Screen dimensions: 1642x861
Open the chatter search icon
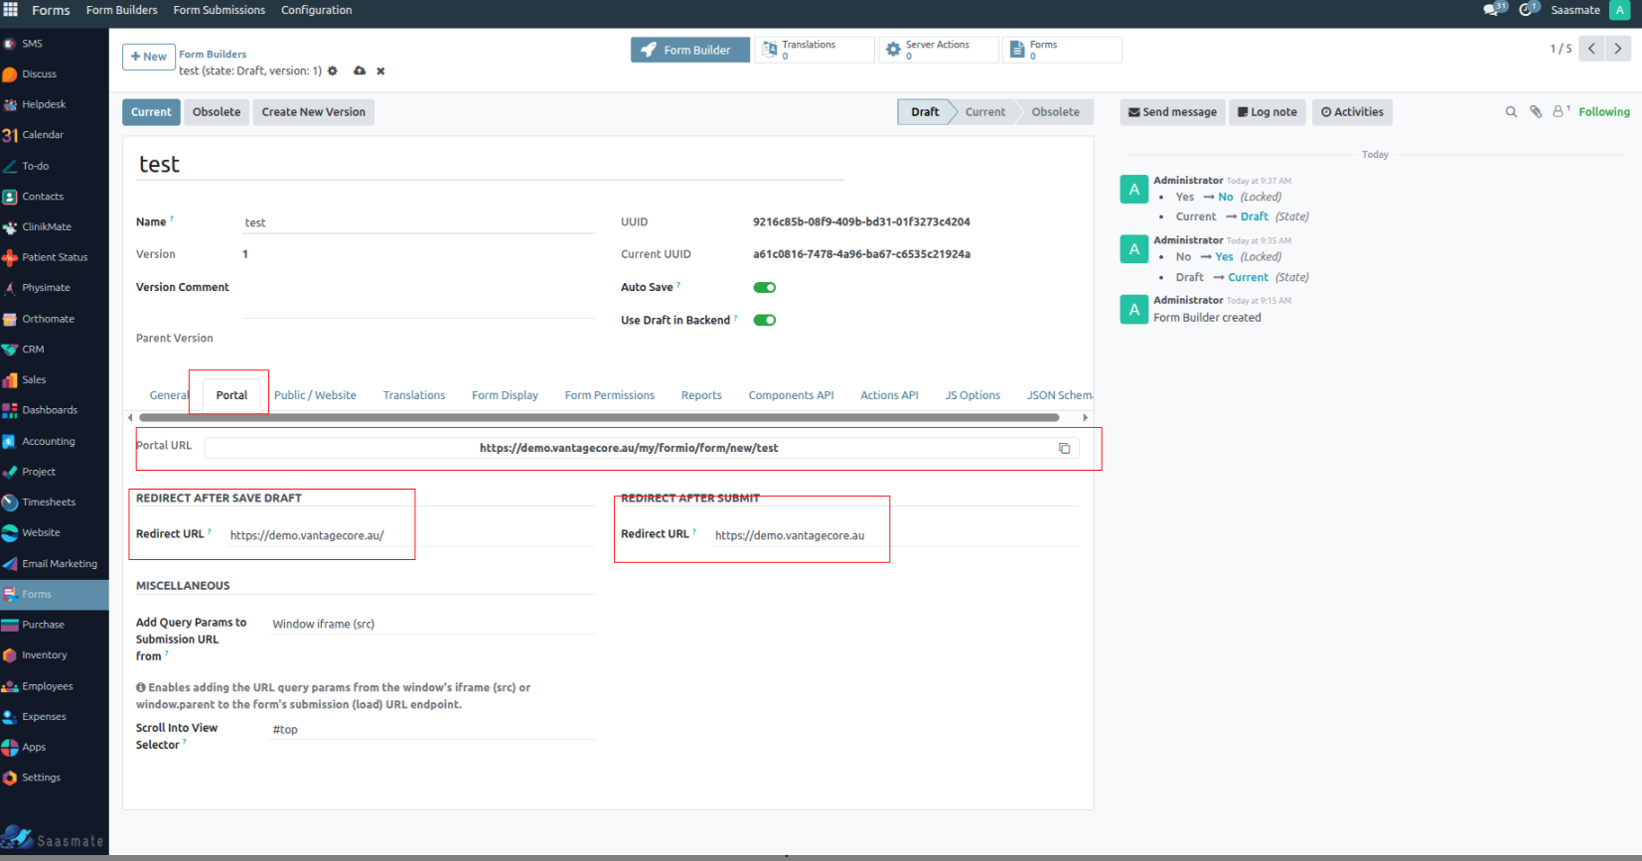1511,112
